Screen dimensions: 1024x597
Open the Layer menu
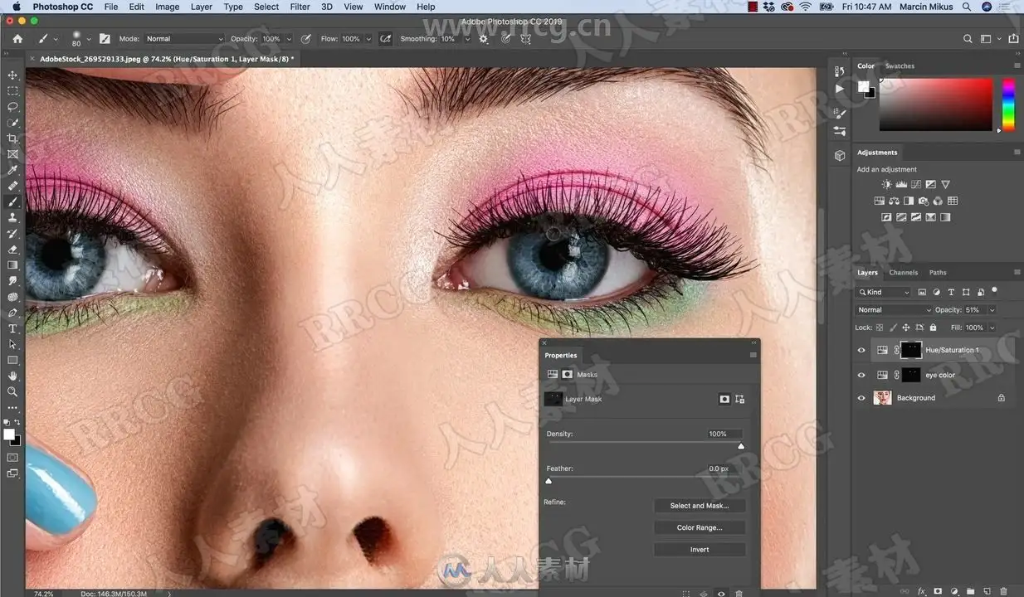(202, 7)
